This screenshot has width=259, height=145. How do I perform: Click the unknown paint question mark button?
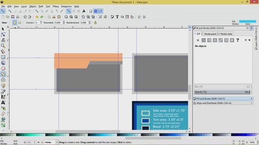238,40
